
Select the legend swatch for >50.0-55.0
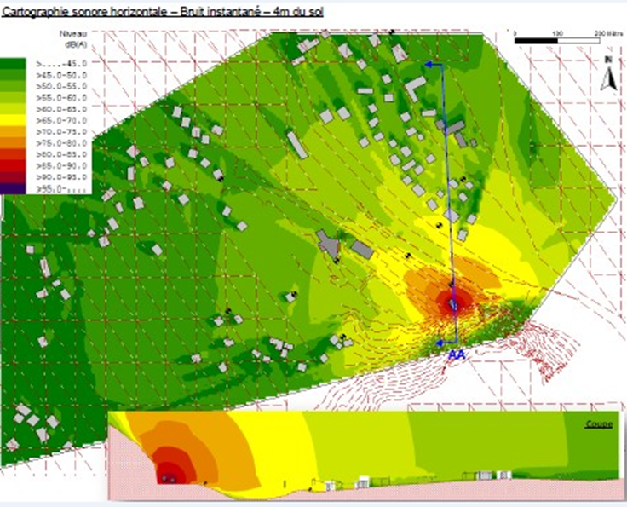(13, 86)
